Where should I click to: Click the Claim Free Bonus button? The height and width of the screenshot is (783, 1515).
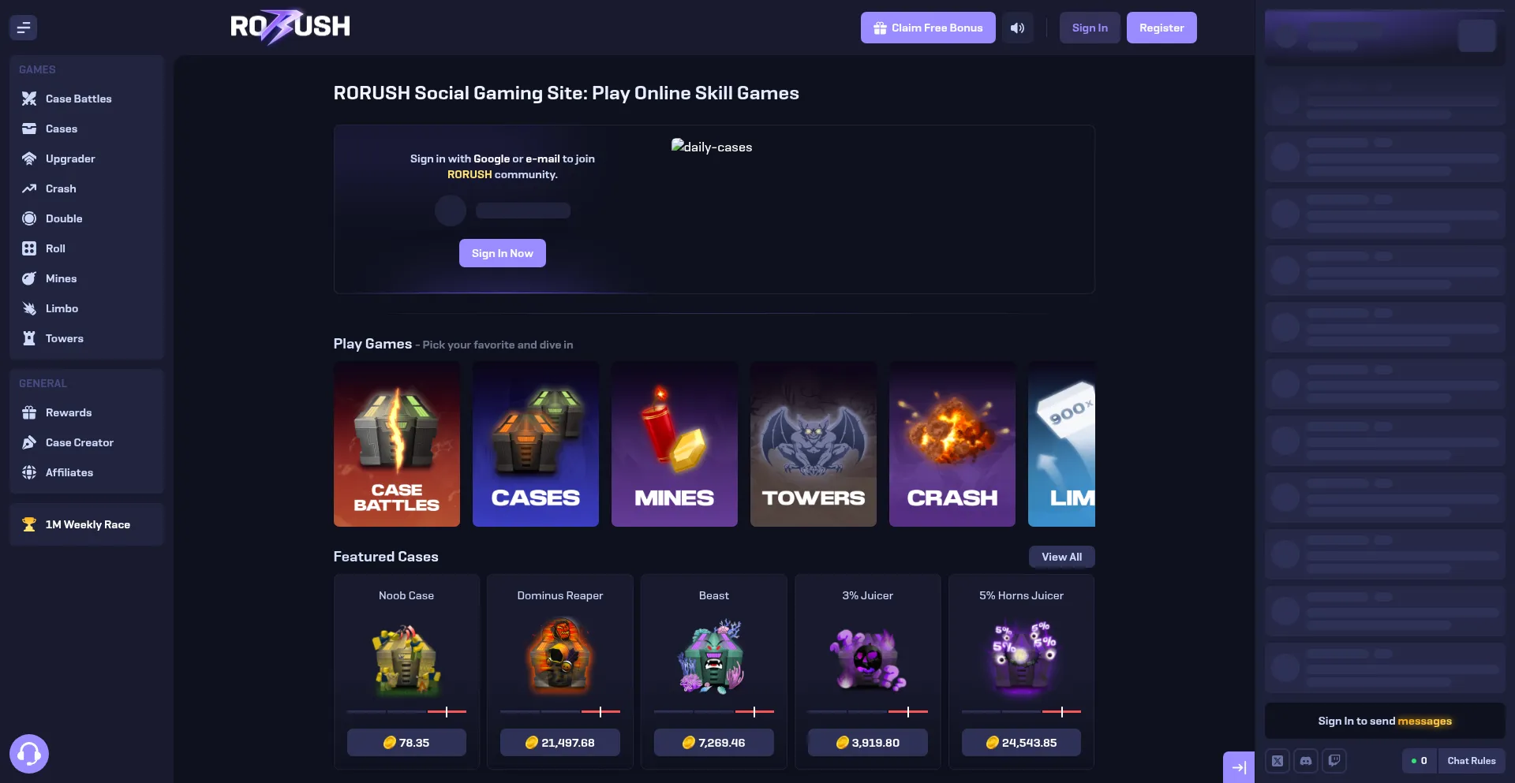coord(928,28)
